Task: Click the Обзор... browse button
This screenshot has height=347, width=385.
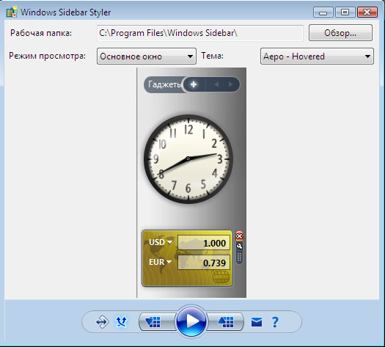Action: click(340, 33)
